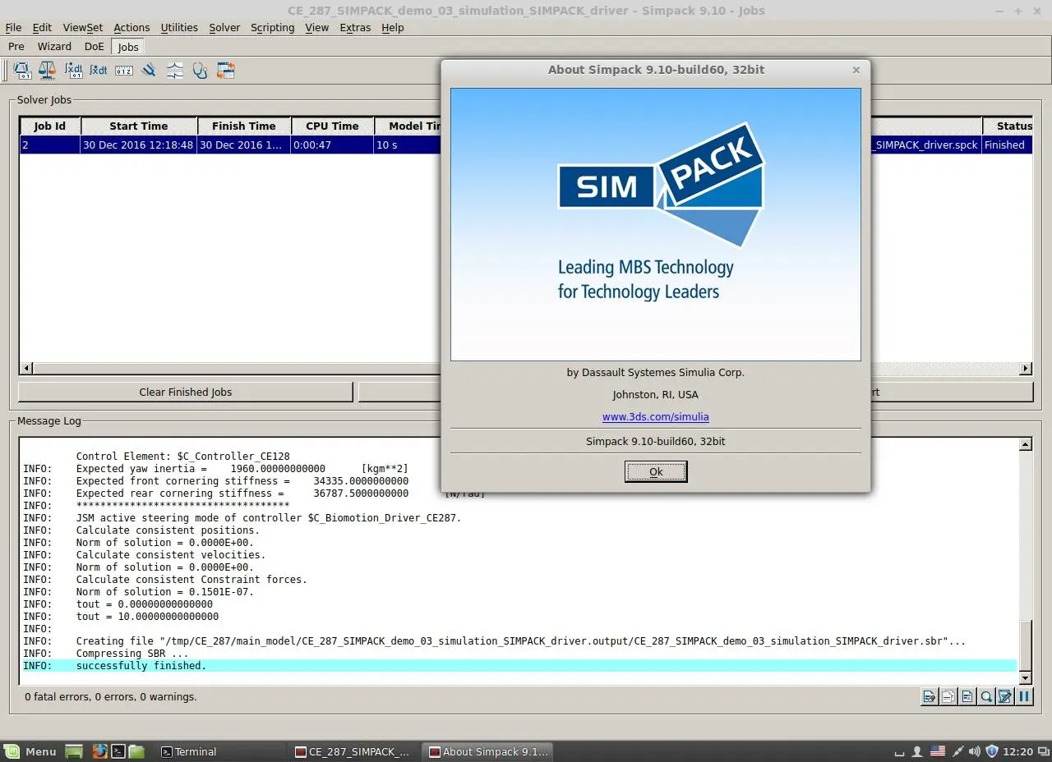Click the Clear Finished Jobs button
This screenshot has width=1052, height=762.
click(186, 392)
